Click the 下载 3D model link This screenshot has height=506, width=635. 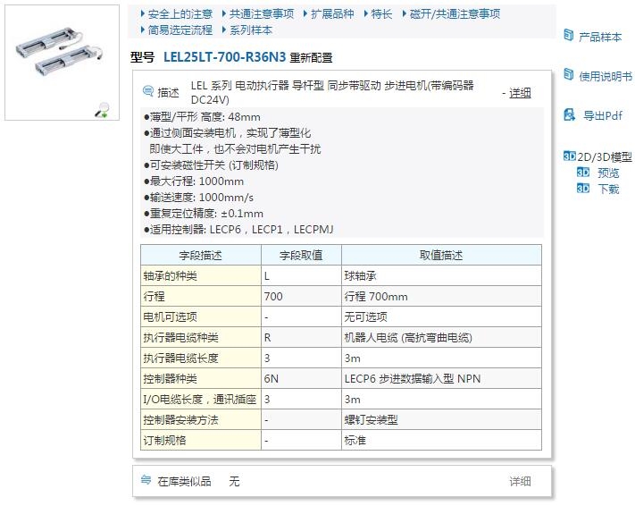tap(608, 189)
